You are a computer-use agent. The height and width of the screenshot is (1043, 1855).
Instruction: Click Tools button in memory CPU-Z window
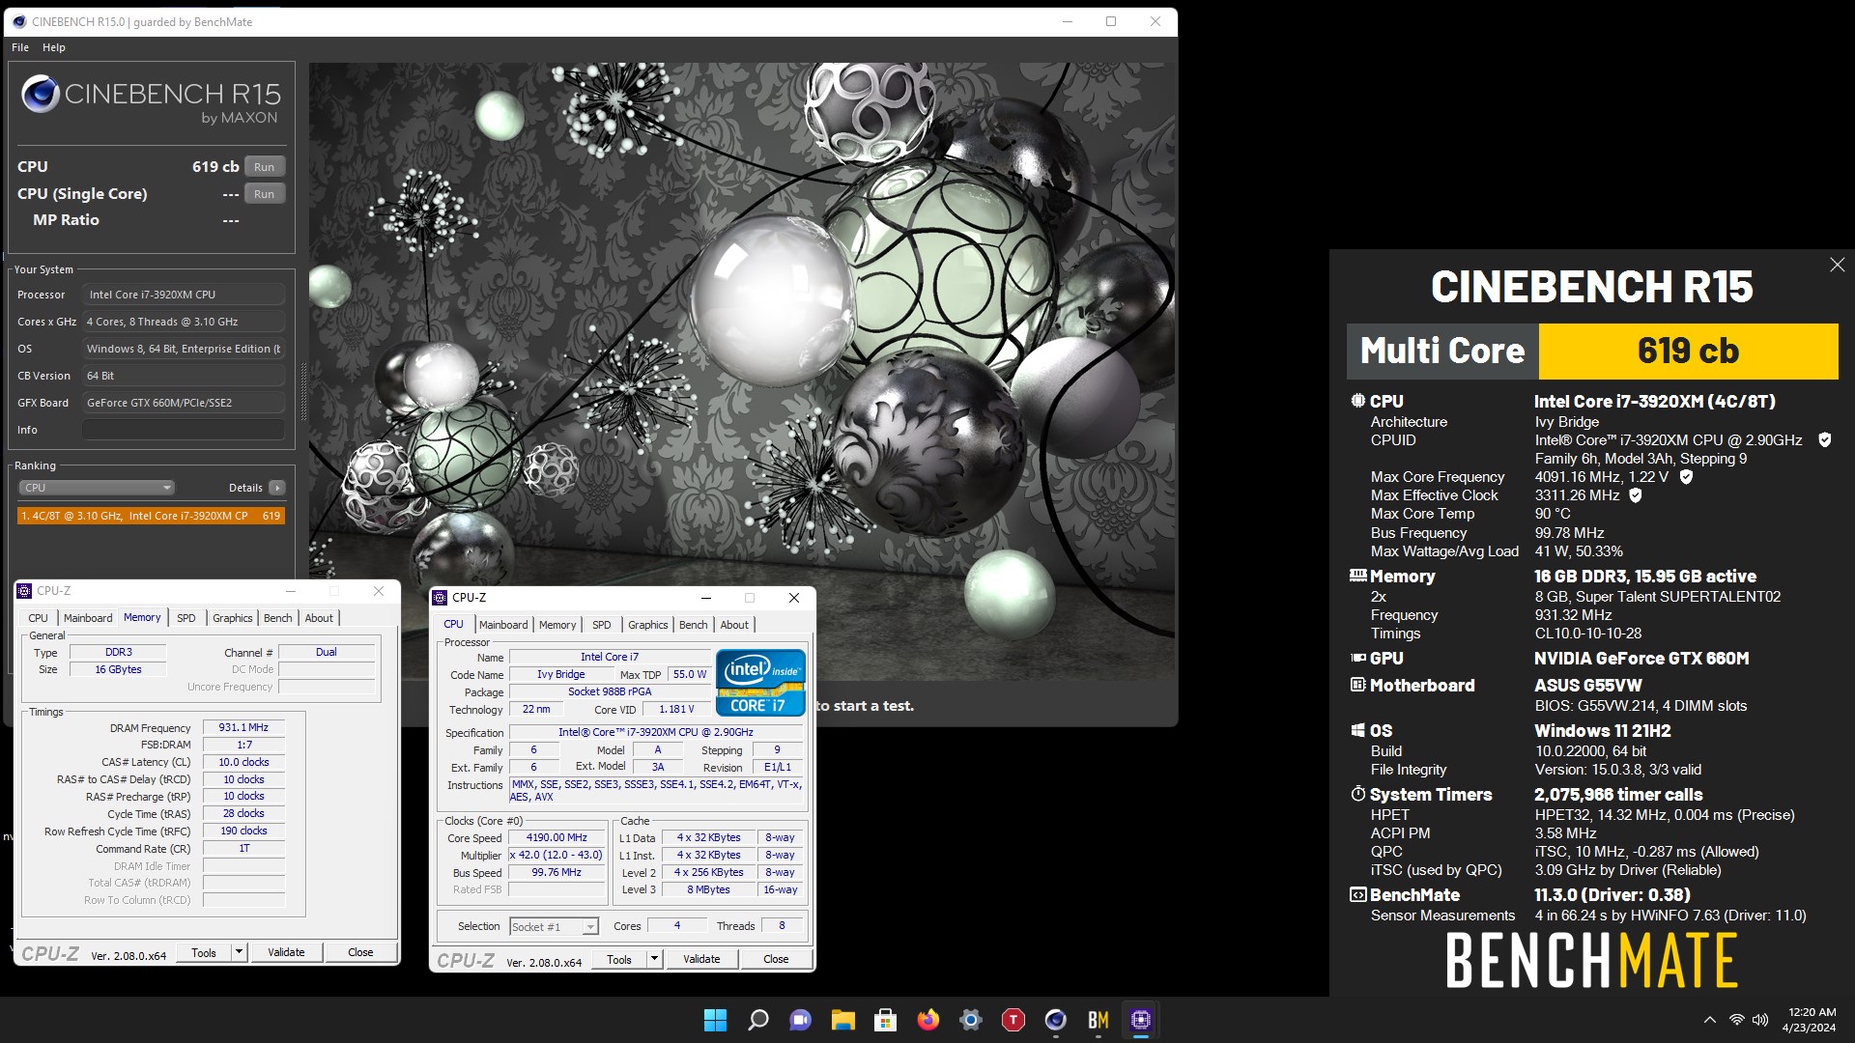coord(204,953)
